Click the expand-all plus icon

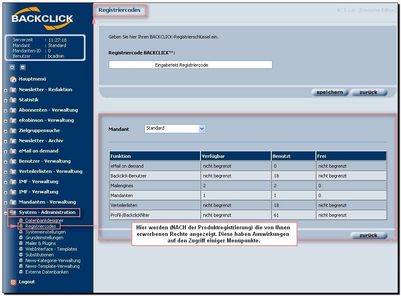[12, 67]
